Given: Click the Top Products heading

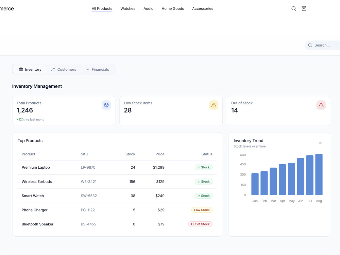Looking at the screenshot, I should pos(30,141).
